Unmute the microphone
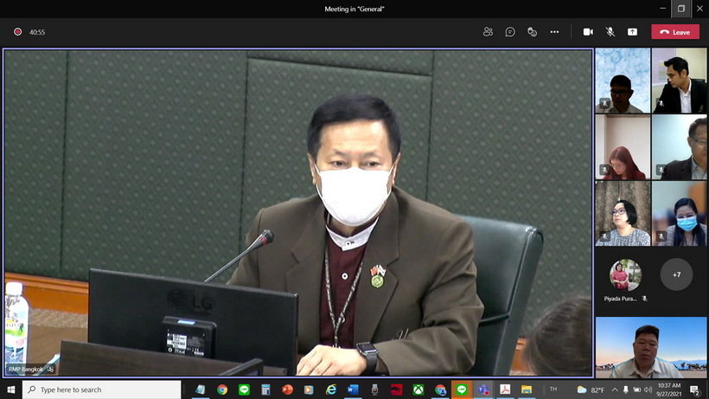 610,32
